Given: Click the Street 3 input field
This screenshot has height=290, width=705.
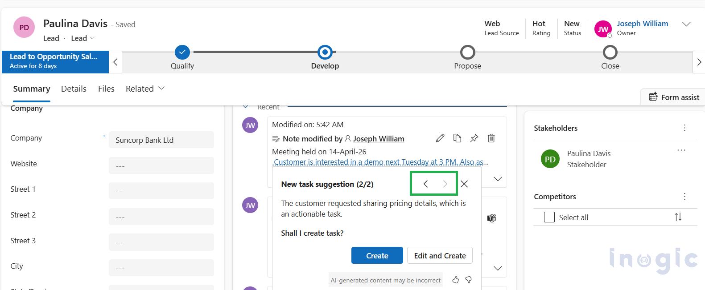Looking at the screenshot, I should point(161,242).
